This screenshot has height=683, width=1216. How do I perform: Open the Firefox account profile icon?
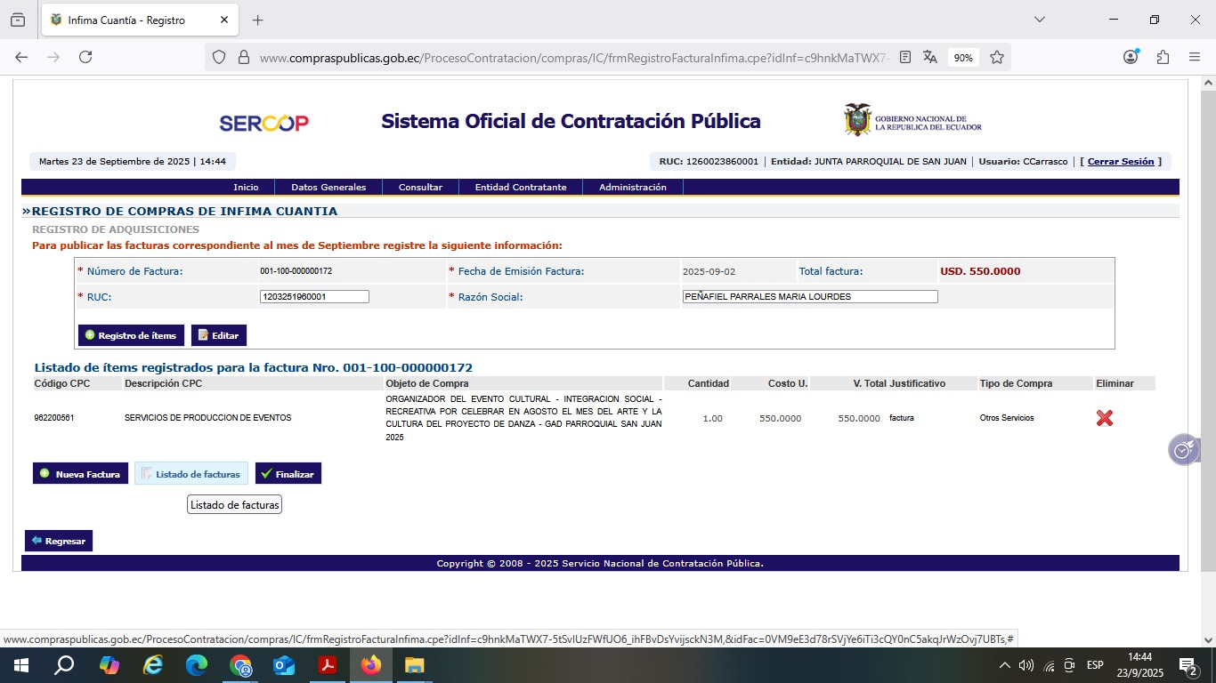[1131, 57]
